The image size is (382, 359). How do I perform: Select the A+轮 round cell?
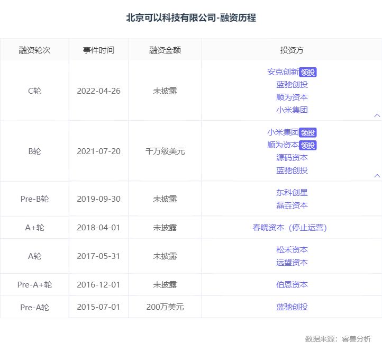[34, 228]
